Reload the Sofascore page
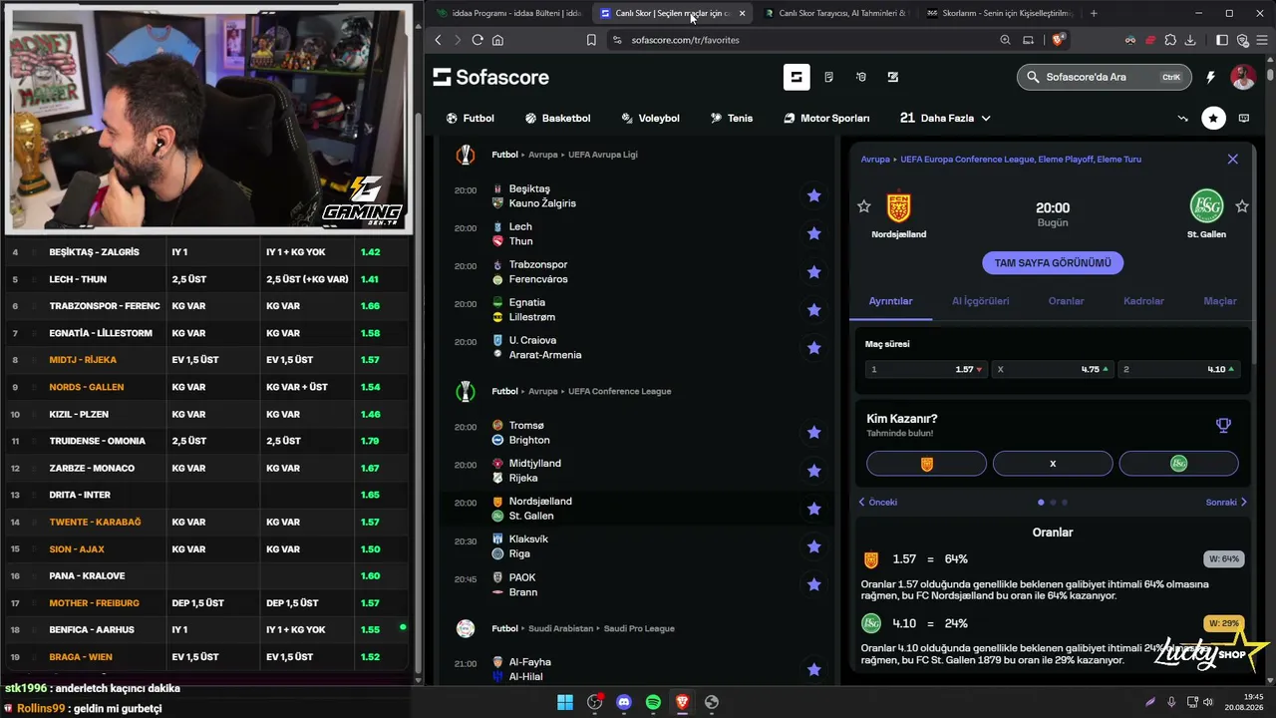Image resolution: width=1276 pixels, height=718 pixels. [x=478, y=40]
